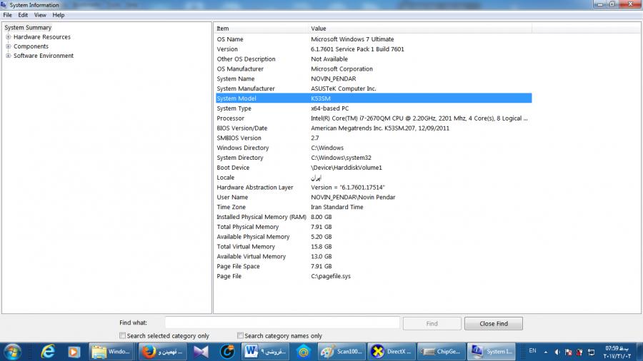Select the Time Zone row
The width and height of the screenshot is (643, 361).
(374, 207)
